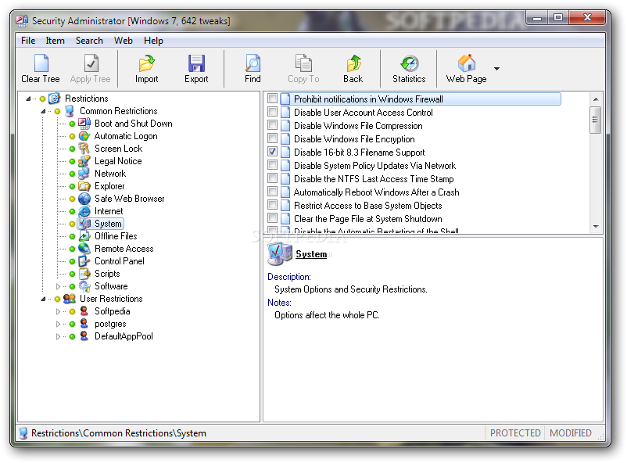
Task: Select the System tree item label
Action: click(108, 224)
